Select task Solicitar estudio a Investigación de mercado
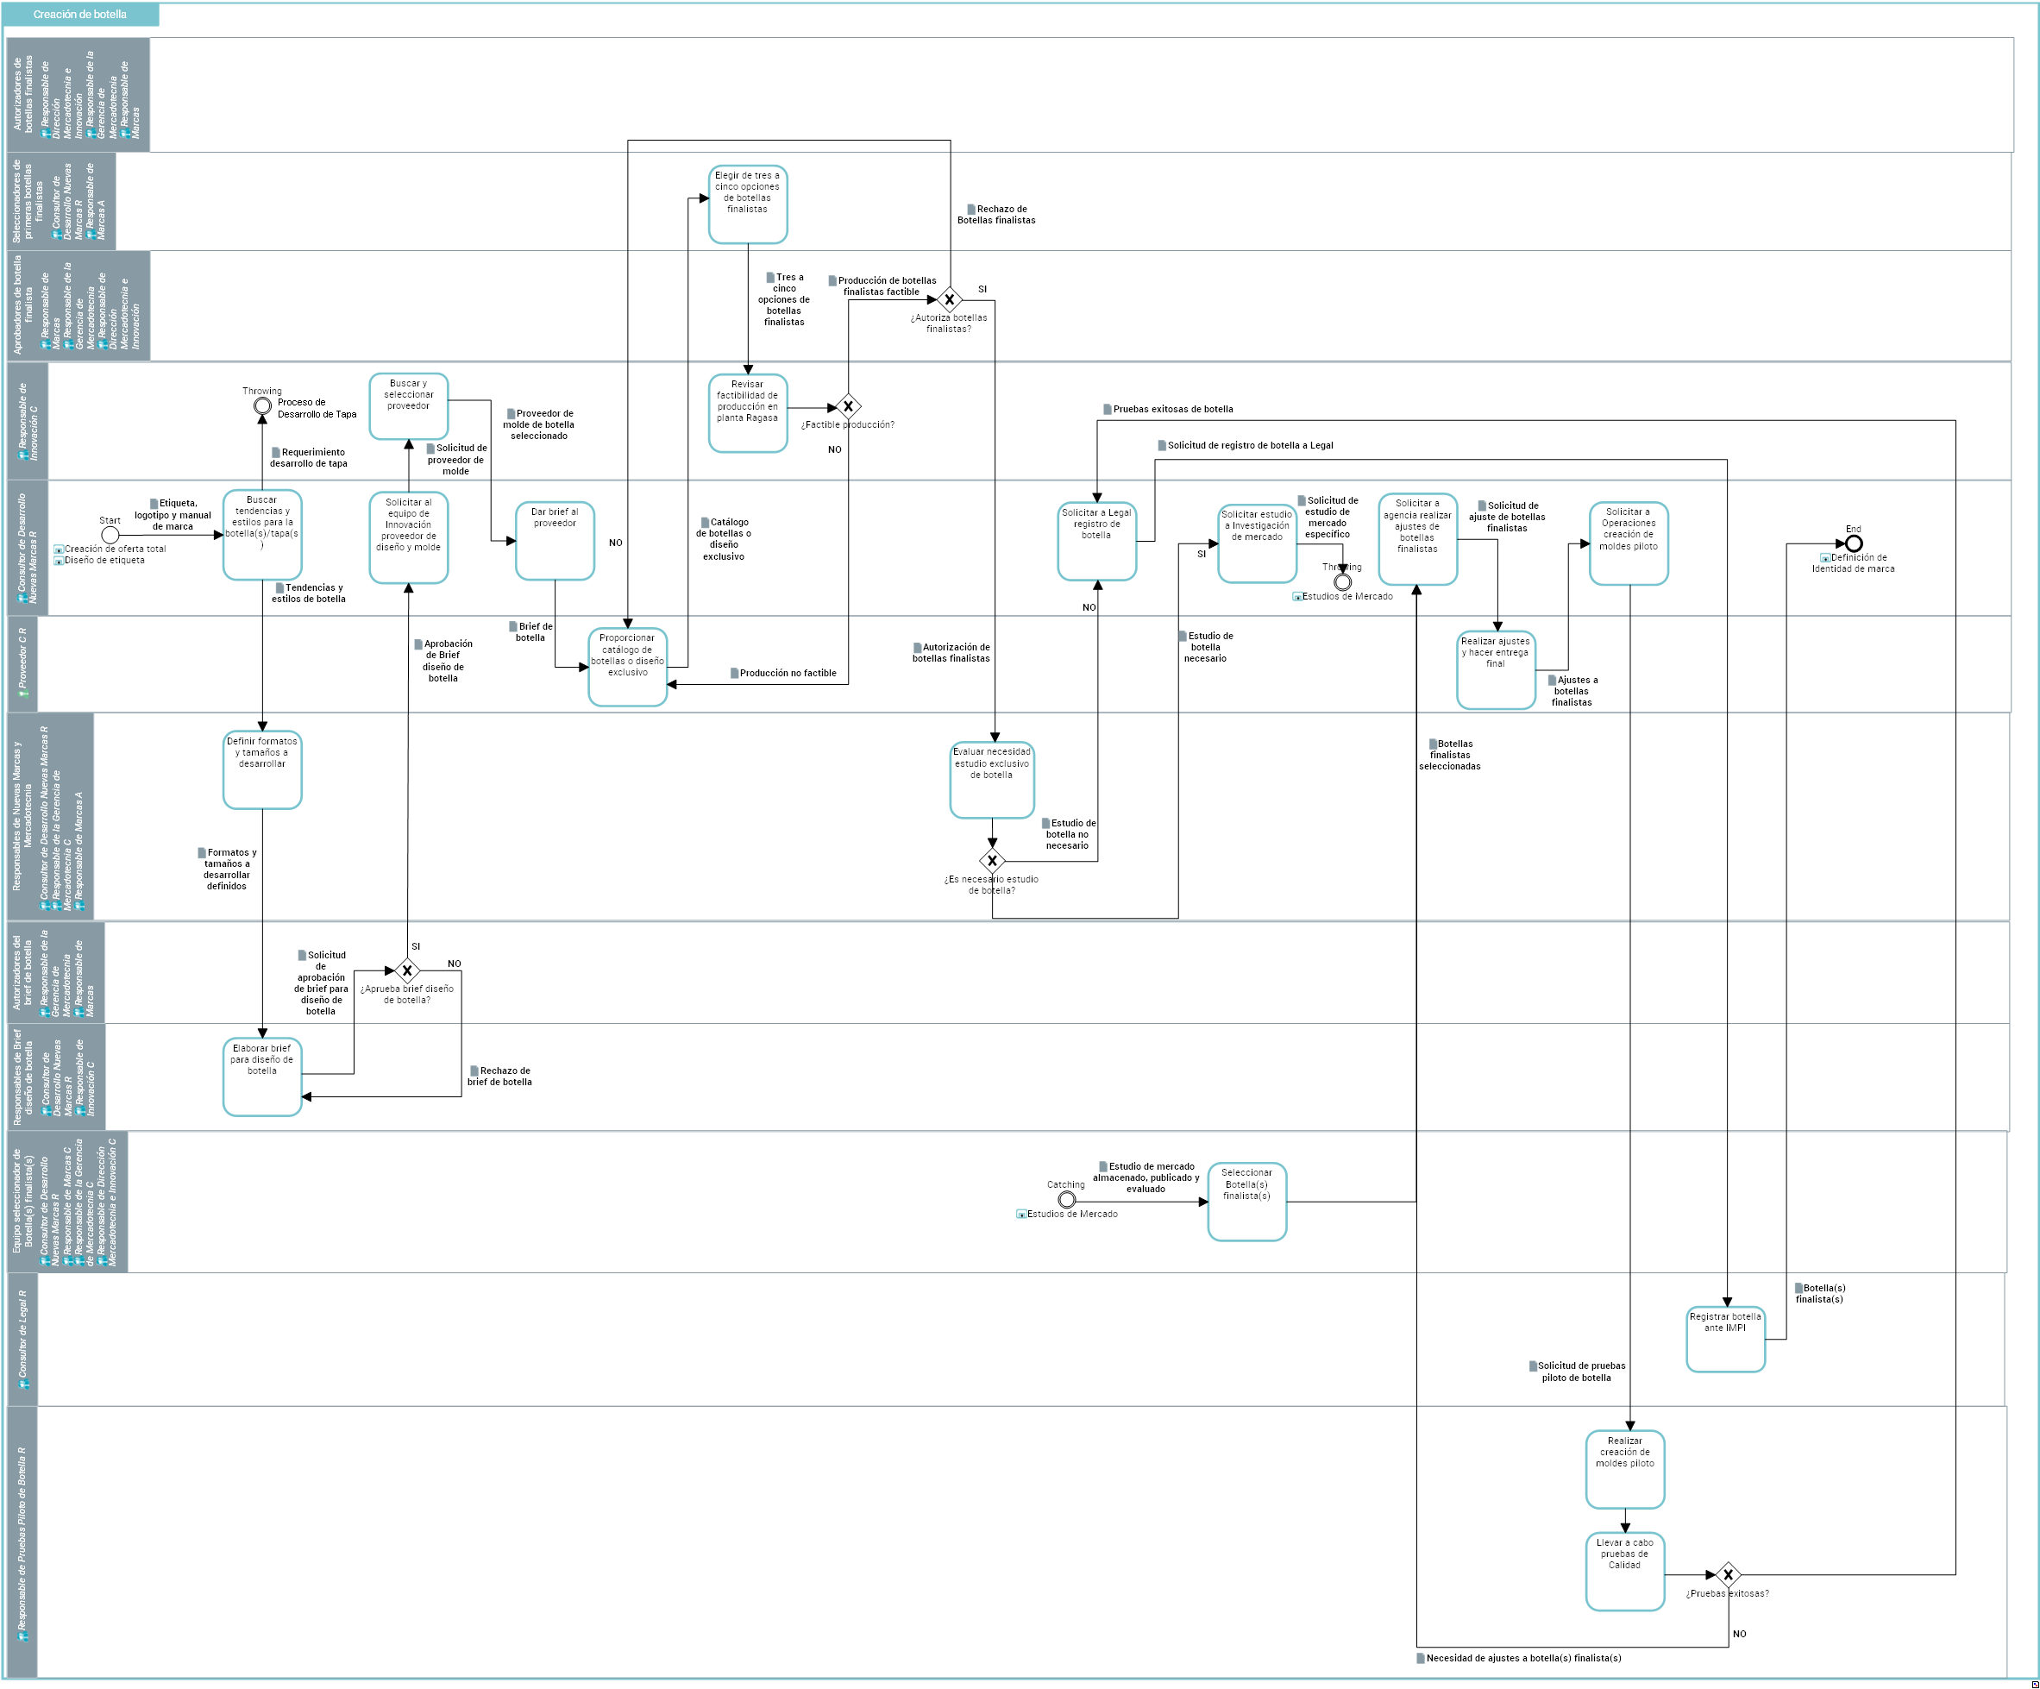The height and width of the screenshot is (1689, 2040). point(1257,543)
